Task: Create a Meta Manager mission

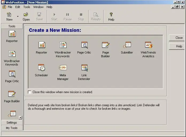Action: point(63,72)
